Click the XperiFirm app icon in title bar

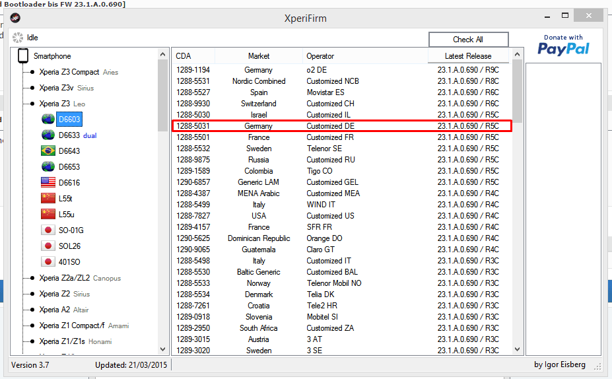(x=15, y=18)
